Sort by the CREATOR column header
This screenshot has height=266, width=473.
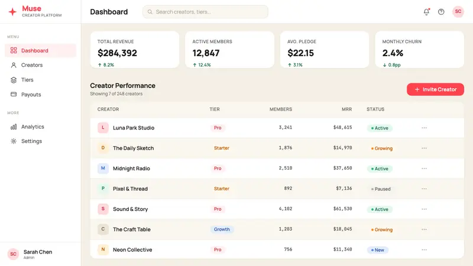tap(108, 109)
